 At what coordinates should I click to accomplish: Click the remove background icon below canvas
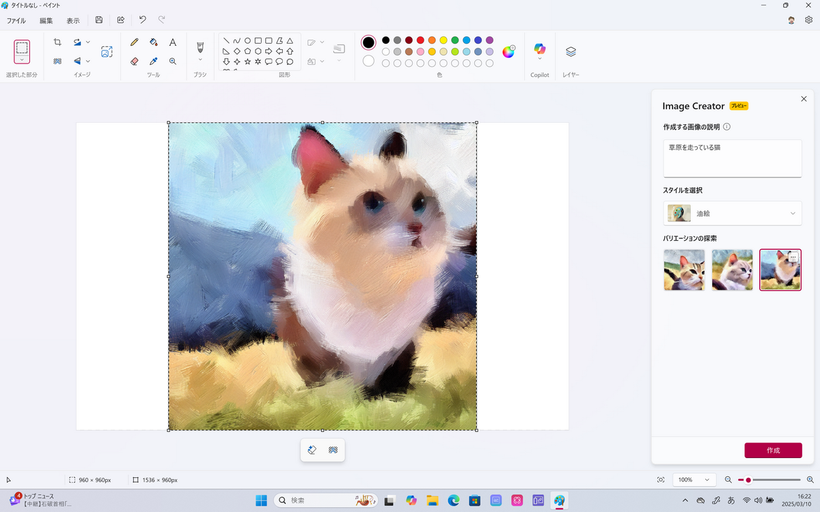pyautogui.click(x=333, y=450)
